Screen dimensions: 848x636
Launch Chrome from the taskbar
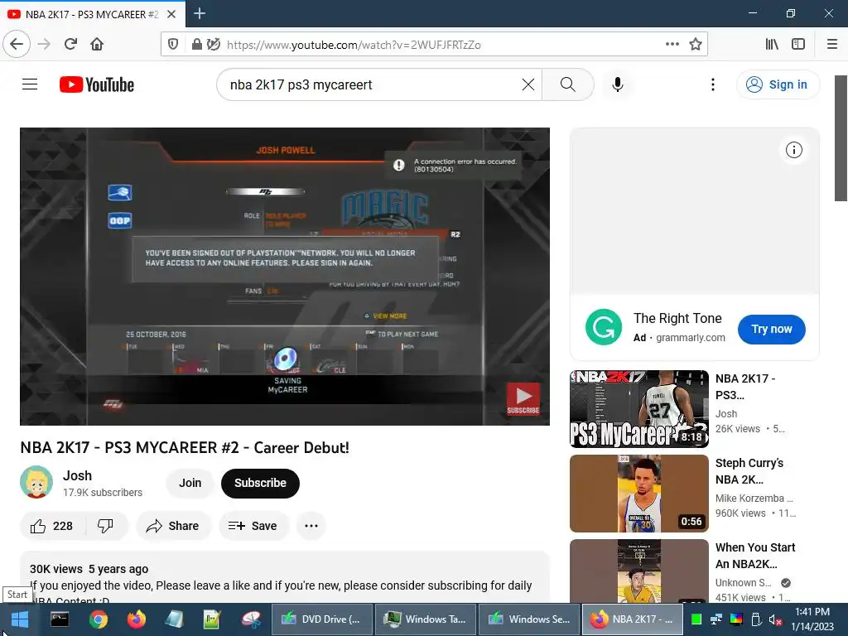pyautogui.click(x=98, y=619)
